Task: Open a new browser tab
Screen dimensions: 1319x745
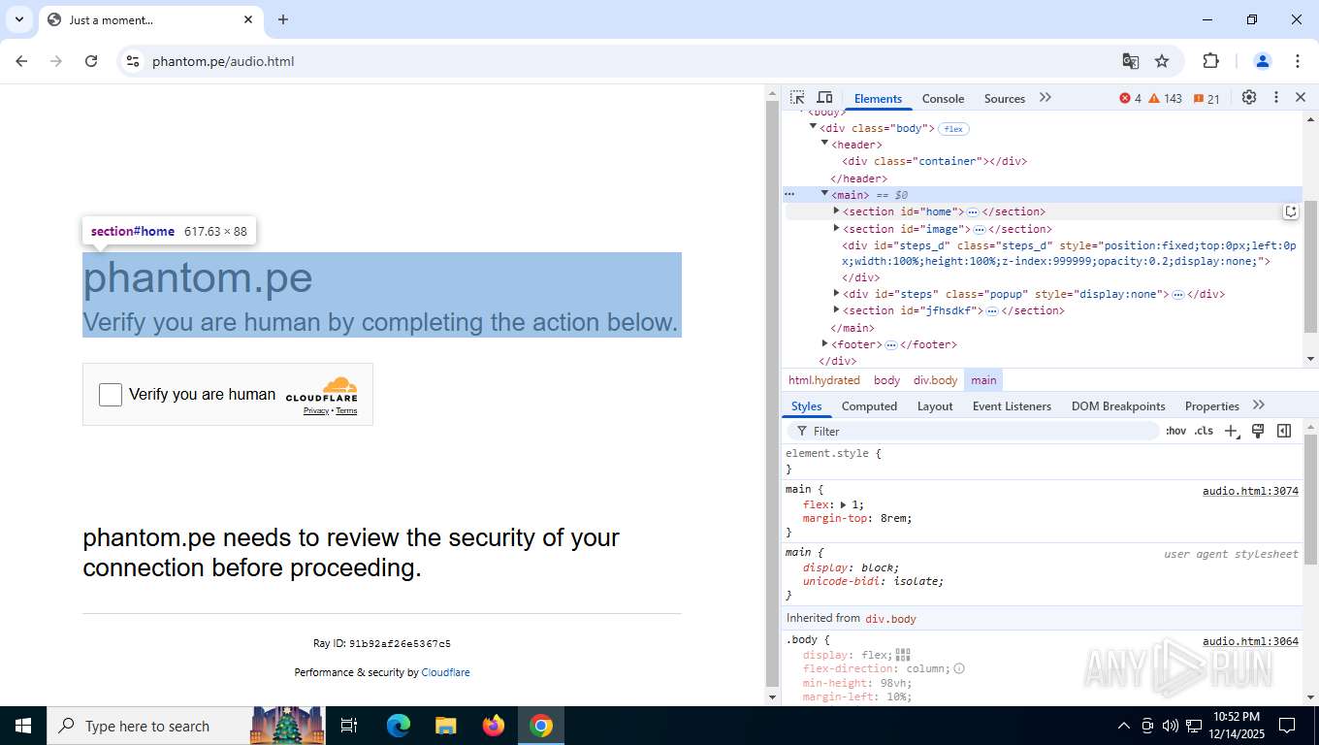Action: tap(283, 19)
